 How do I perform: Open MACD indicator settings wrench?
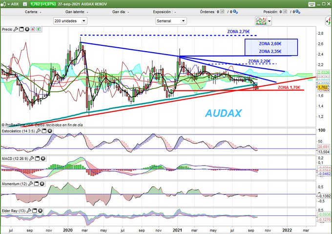tap(31, 158)
